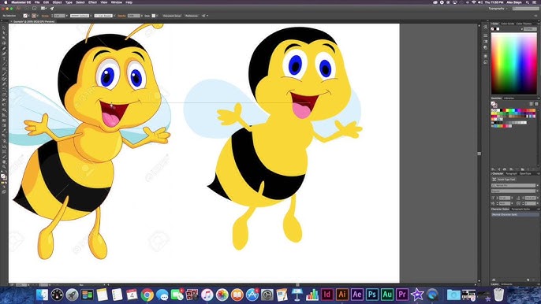Viewport: 541px width, 304px height.
Task: Launch Photoshop from the Dock
Action: [x=372, y=295]
